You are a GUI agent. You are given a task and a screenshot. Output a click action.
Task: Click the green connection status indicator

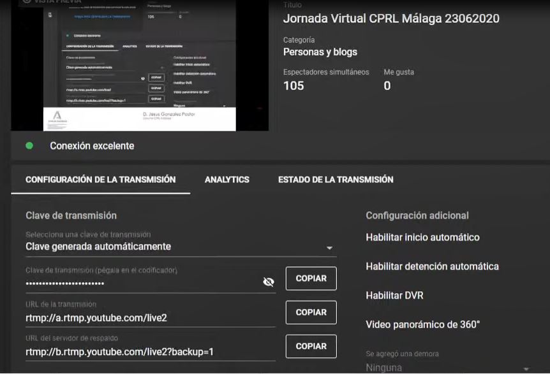point(29,146)
